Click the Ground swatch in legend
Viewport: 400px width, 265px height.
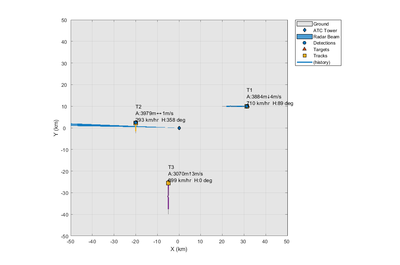304,24
